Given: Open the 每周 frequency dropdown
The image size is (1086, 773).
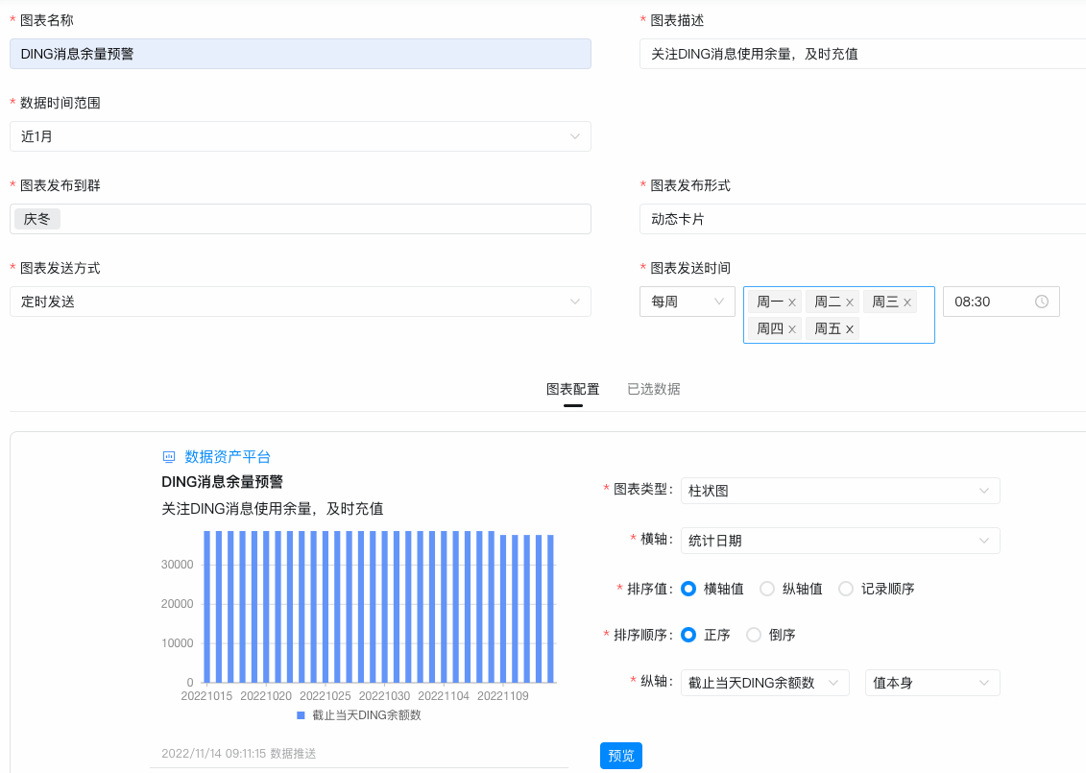Looking at the screenshot, I should (x=688, y=302).
